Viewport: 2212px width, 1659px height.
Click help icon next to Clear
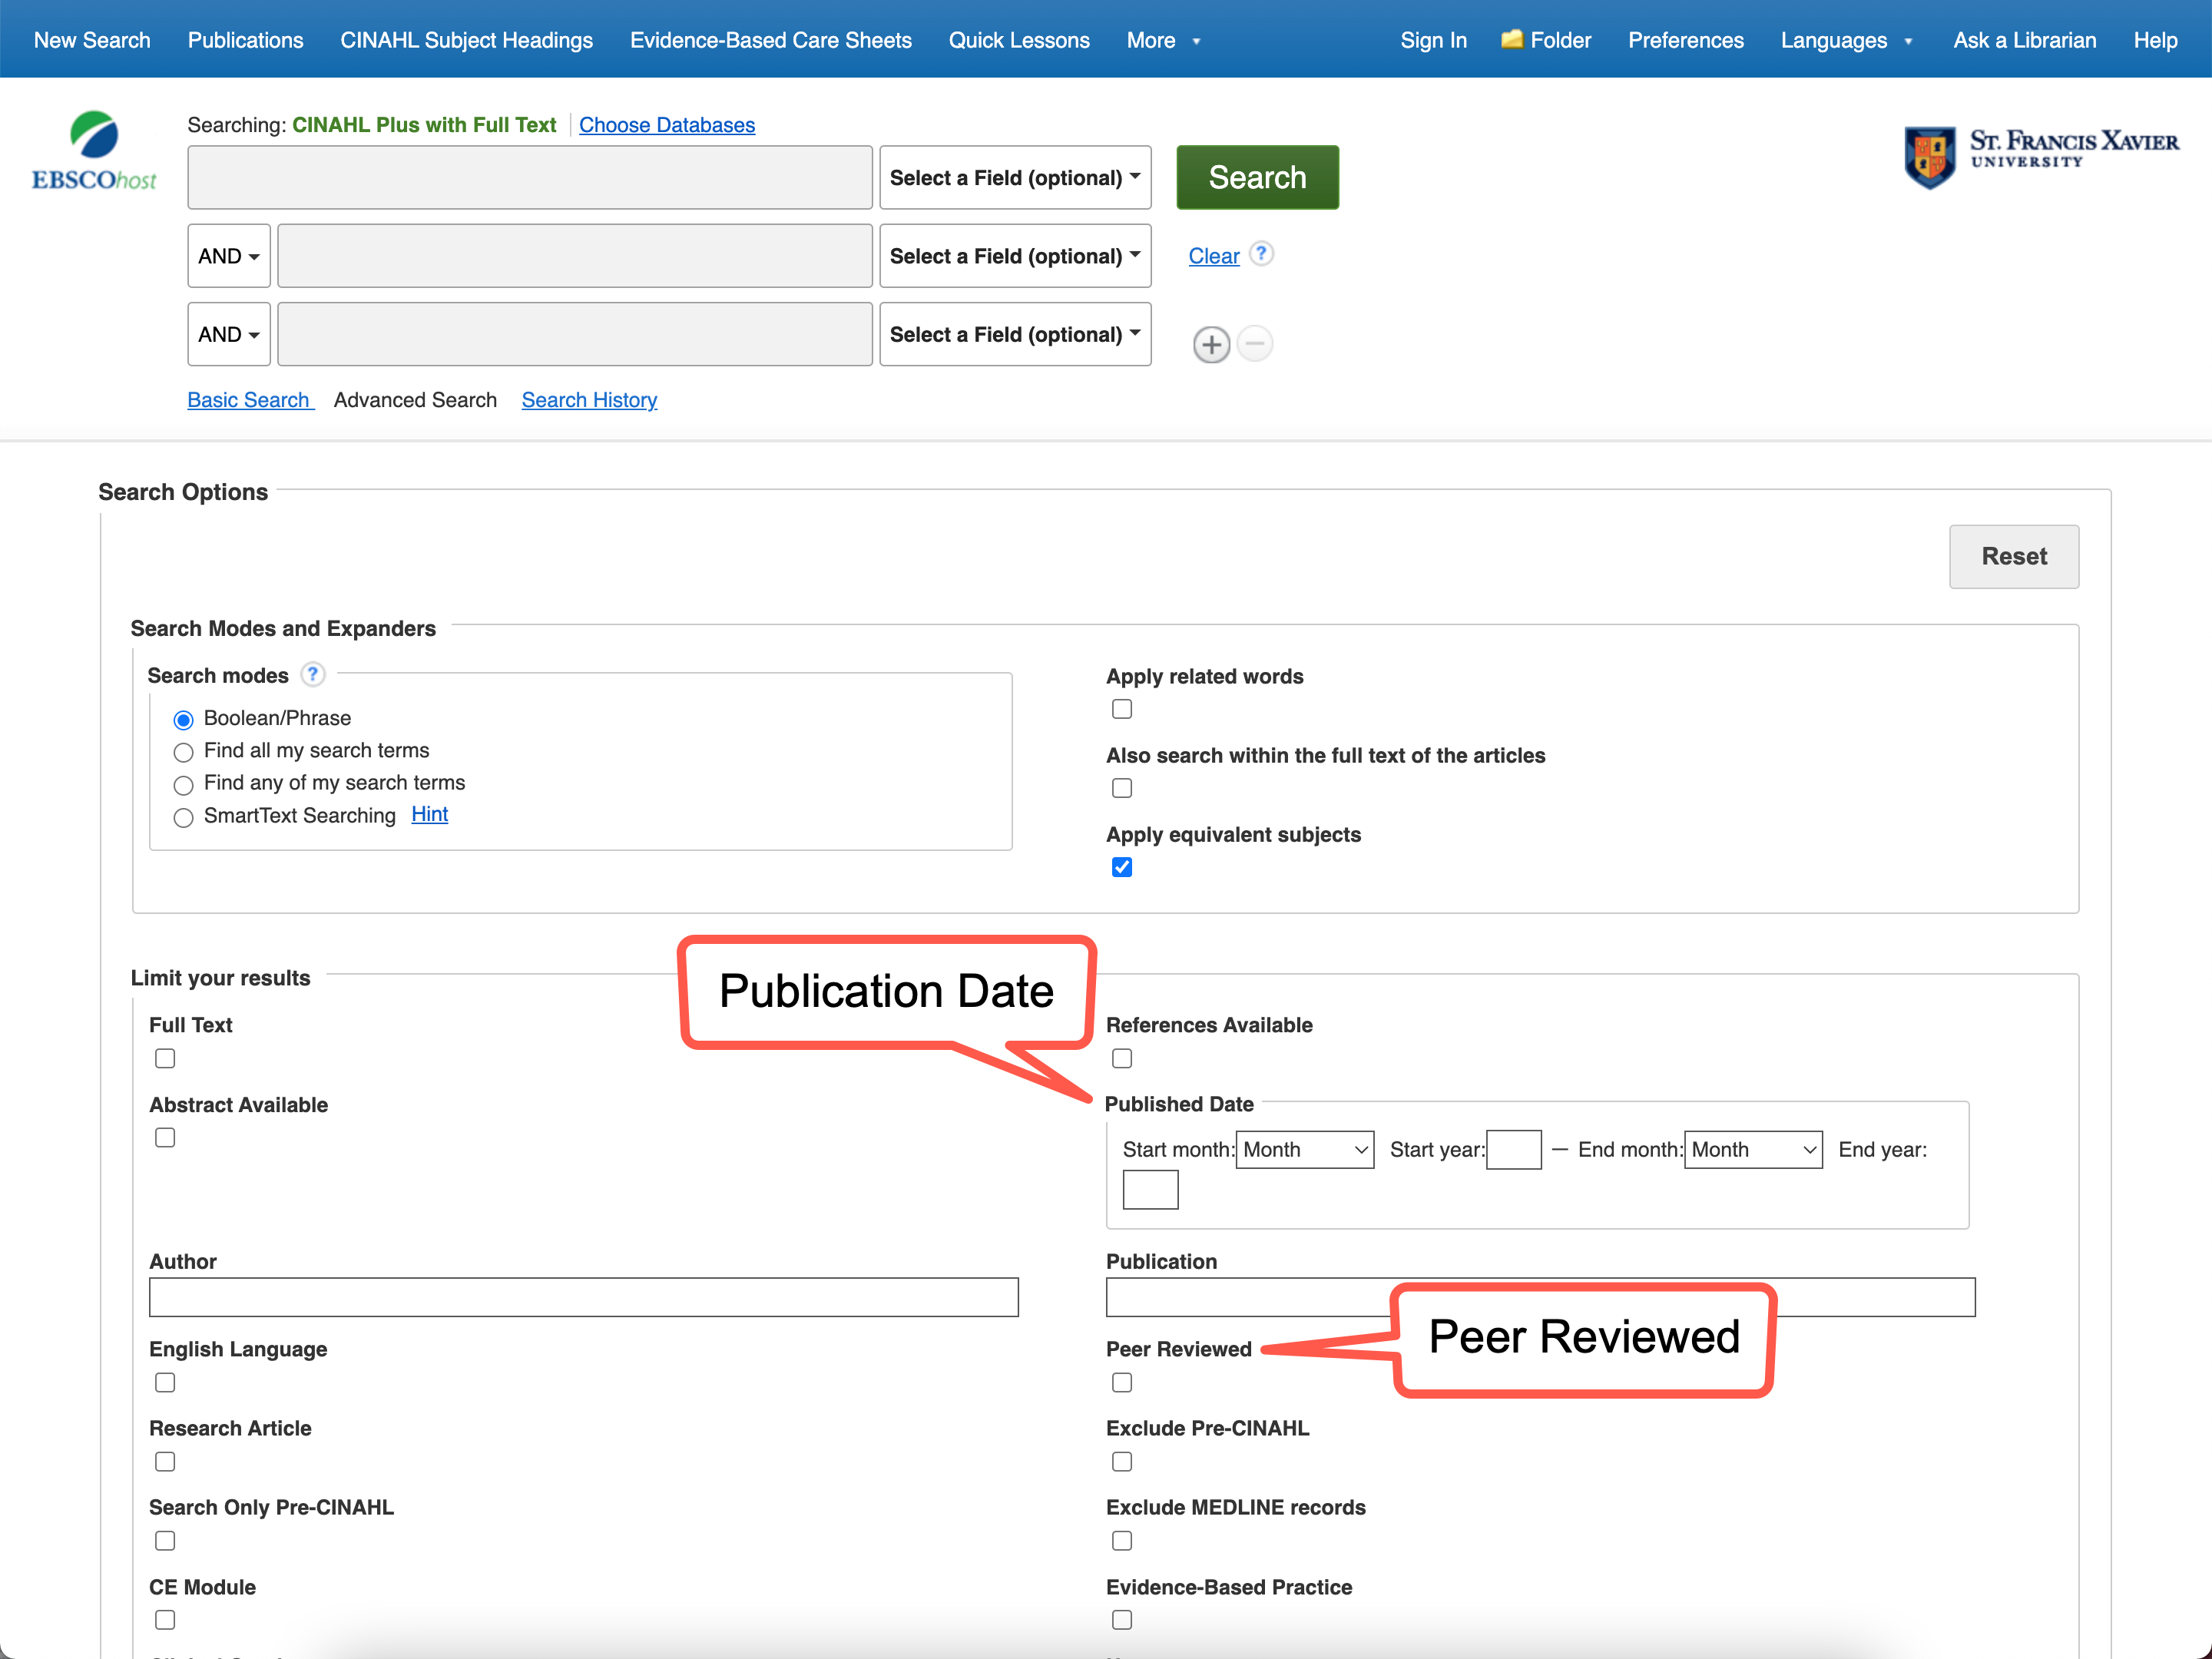pyautogui.click(x=1262, y=254)
